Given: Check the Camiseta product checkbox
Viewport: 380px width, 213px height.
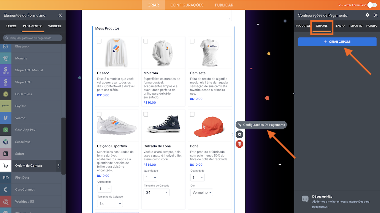Looking at the screenshot, I should point(192,41).
